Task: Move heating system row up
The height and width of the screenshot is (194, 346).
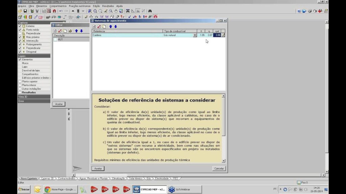Action: click(110, 26)
